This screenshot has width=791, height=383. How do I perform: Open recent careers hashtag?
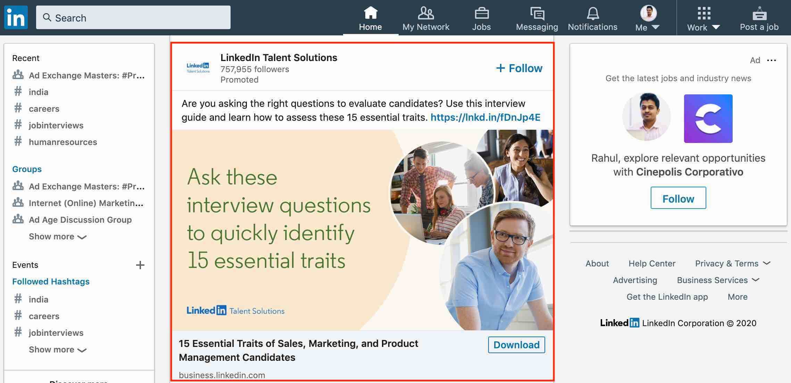click(44, 109)
